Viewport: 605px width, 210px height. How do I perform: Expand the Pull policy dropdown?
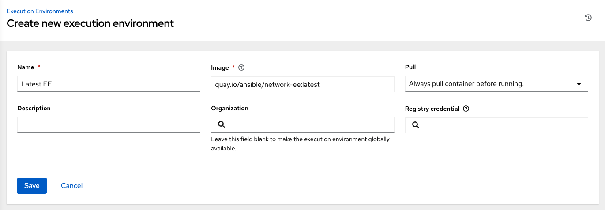coord(496,84)
